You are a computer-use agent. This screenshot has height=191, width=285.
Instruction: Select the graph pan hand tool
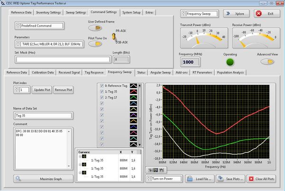click(161, 170)
